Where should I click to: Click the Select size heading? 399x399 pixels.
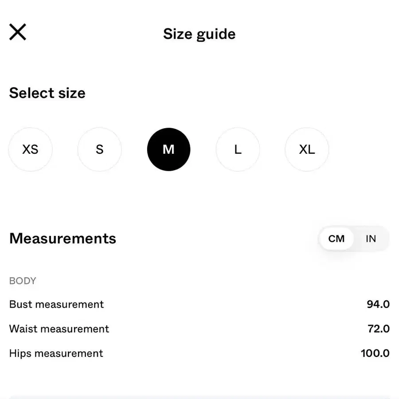[x=47, y=93]
